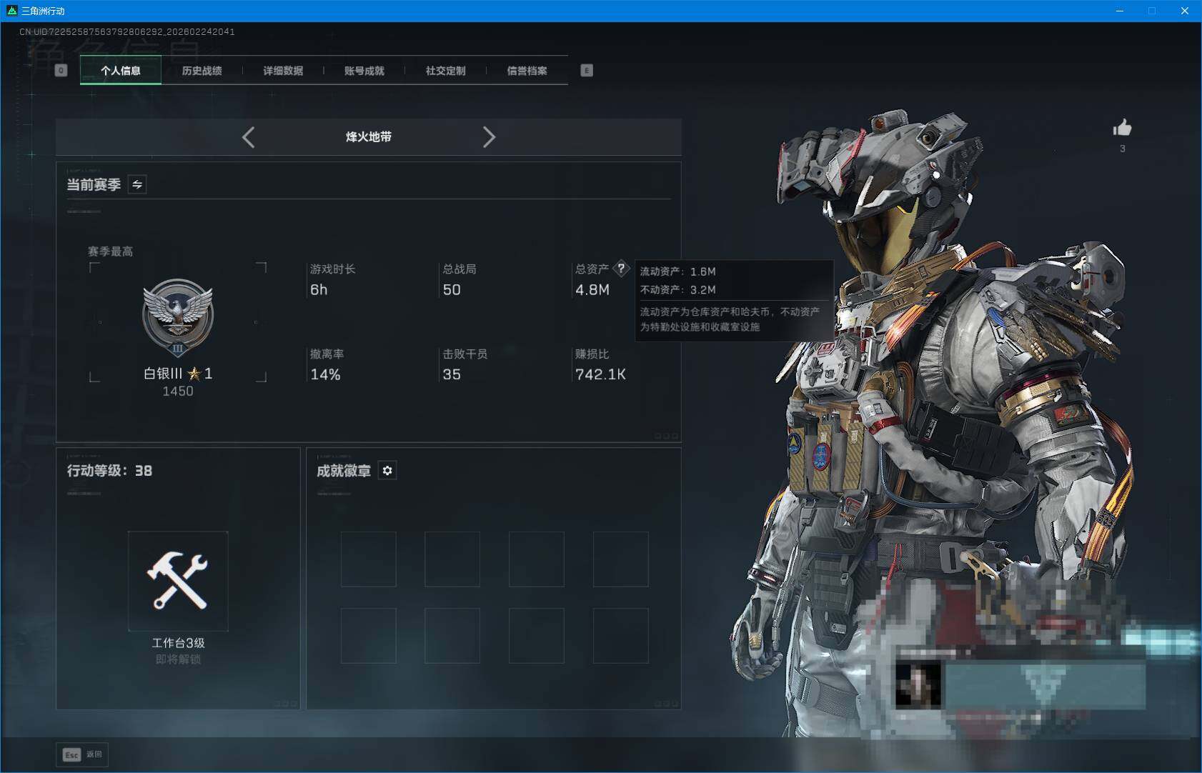The width and height of the screenshot is (1202, 773).
Task: Maximize the 三角洲行动 window
Action: tap(1152, 11)
